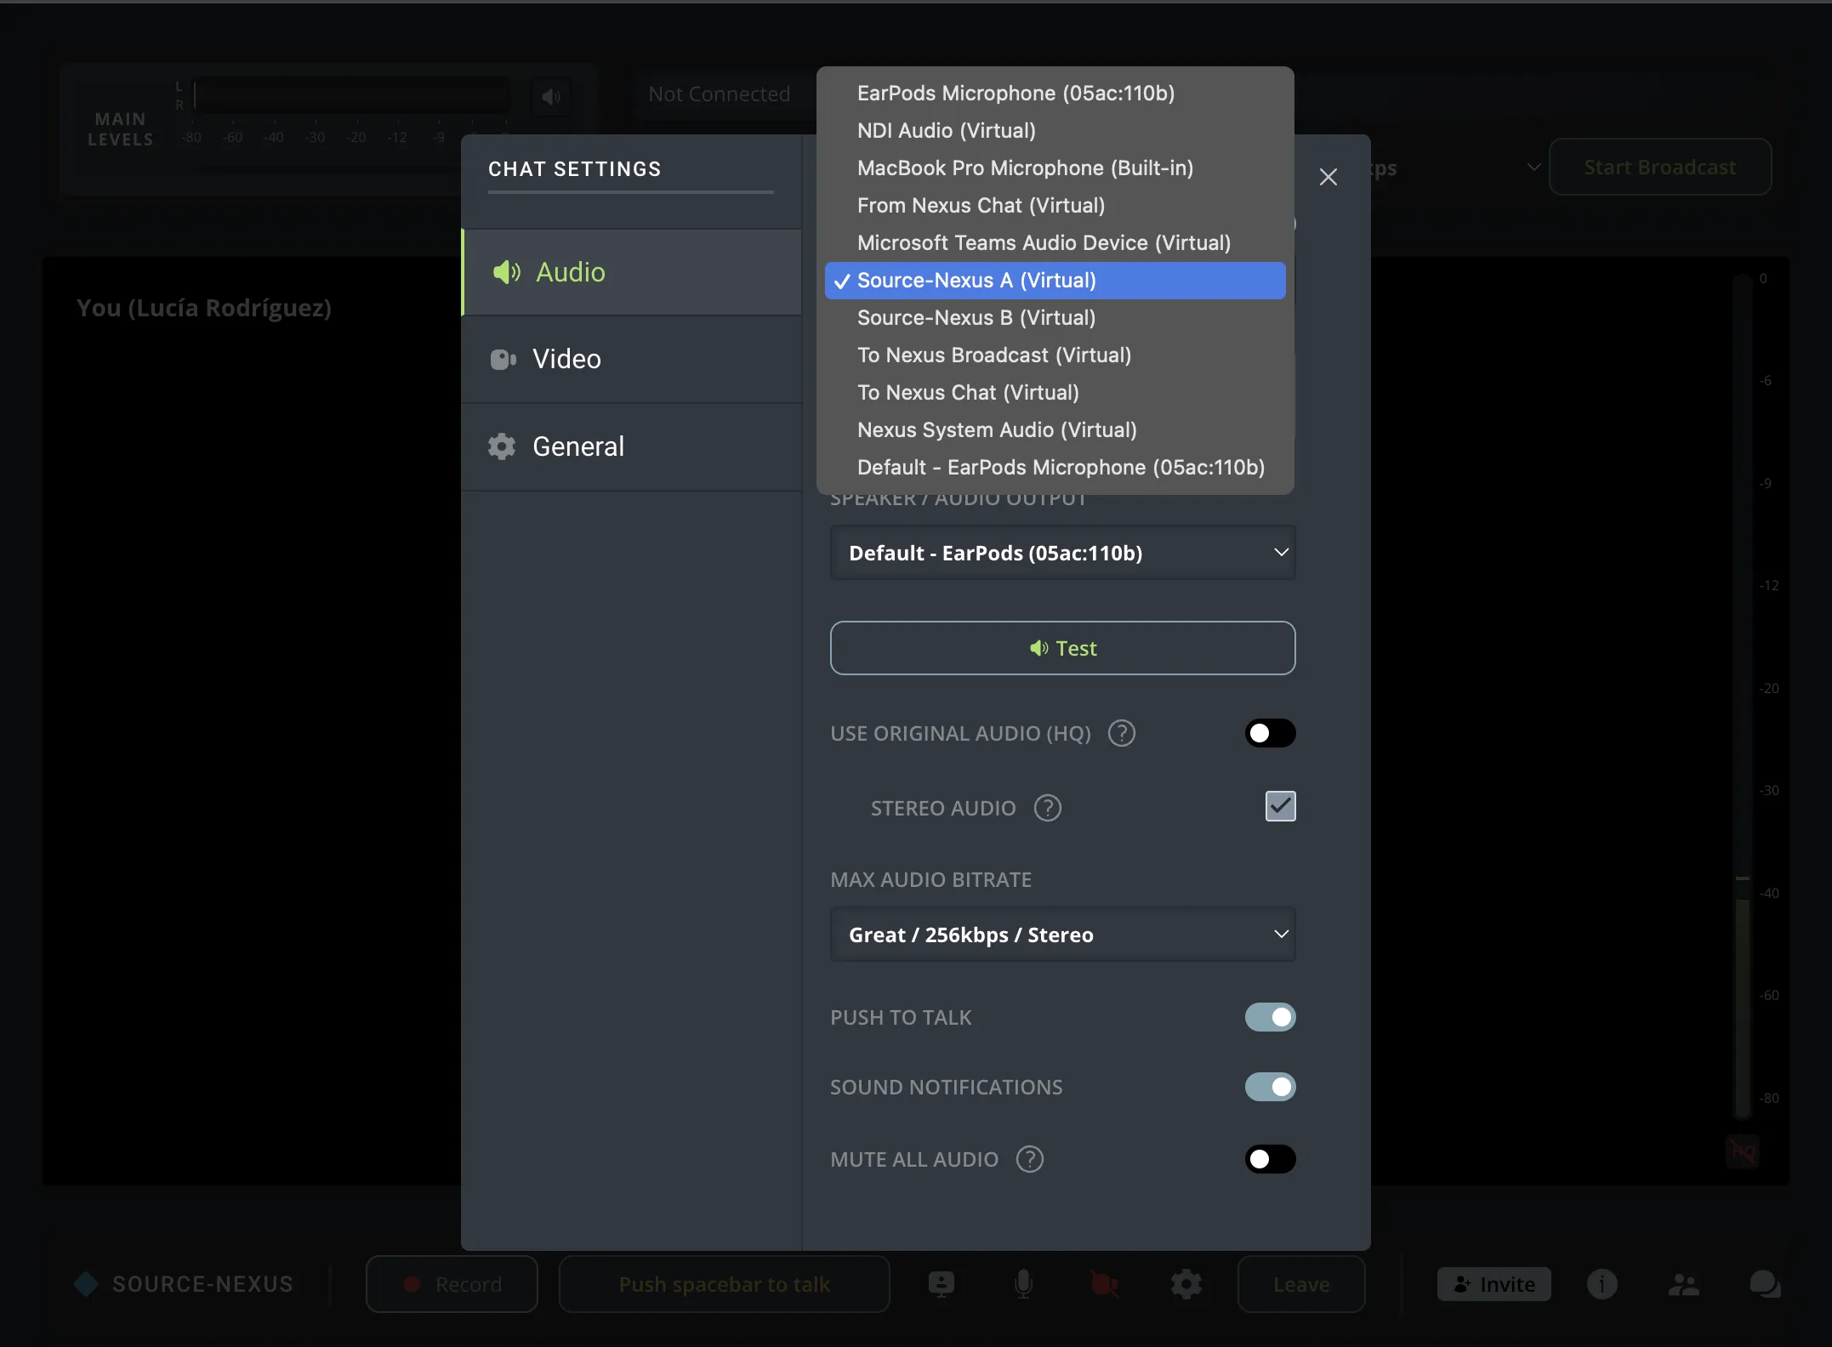Click the Video camera icon in sidebar

[503, 360]
